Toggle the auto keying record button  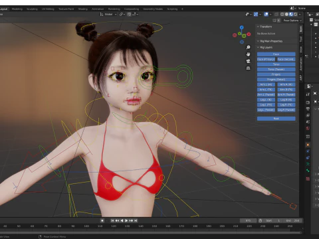pos(102,220)
